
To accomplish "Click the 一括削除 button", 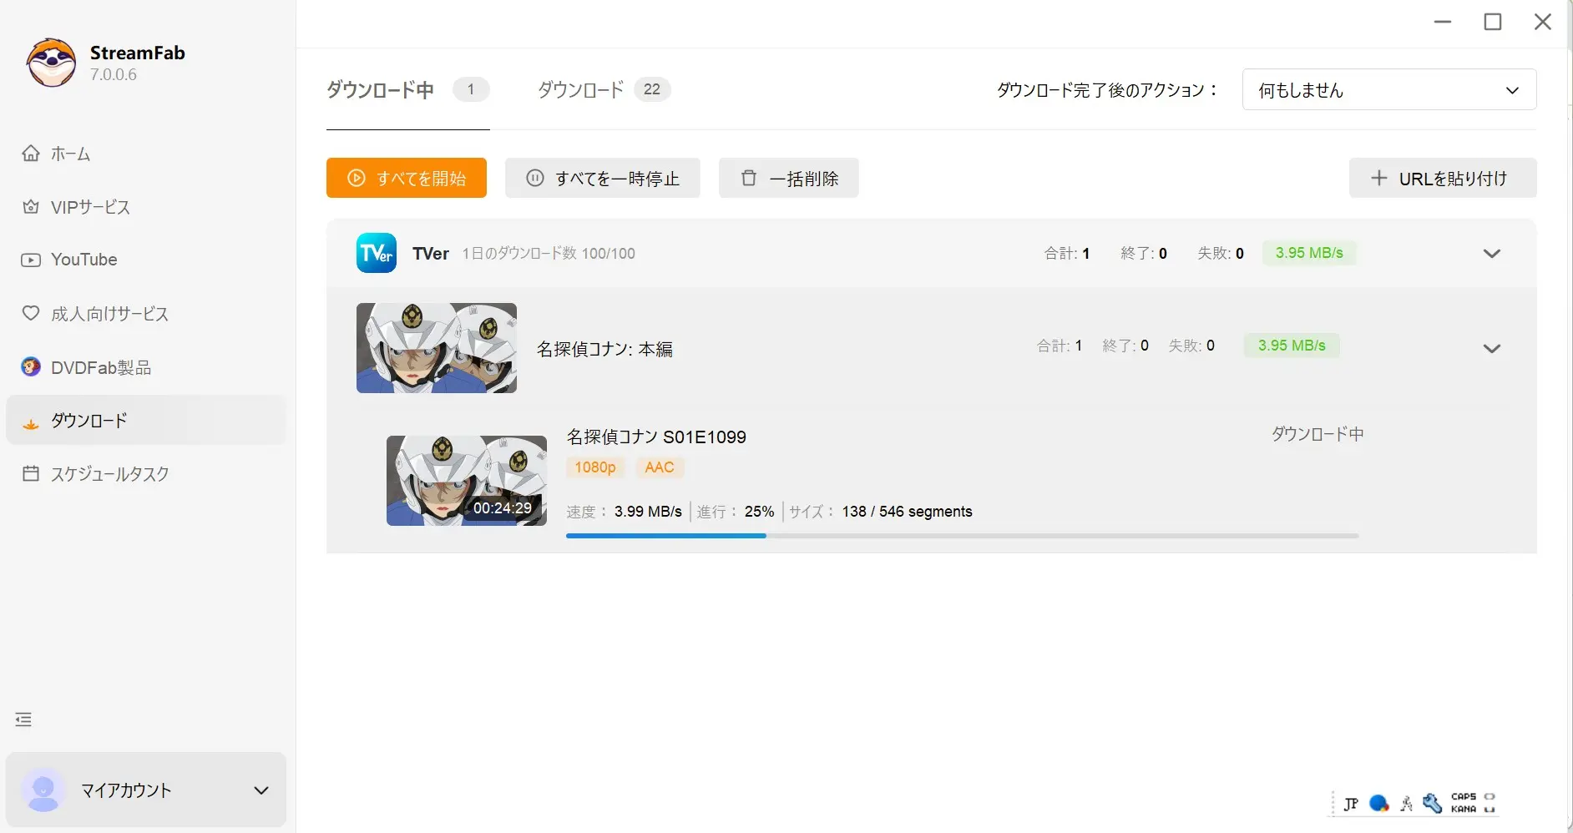I will [x=789, y=178].
